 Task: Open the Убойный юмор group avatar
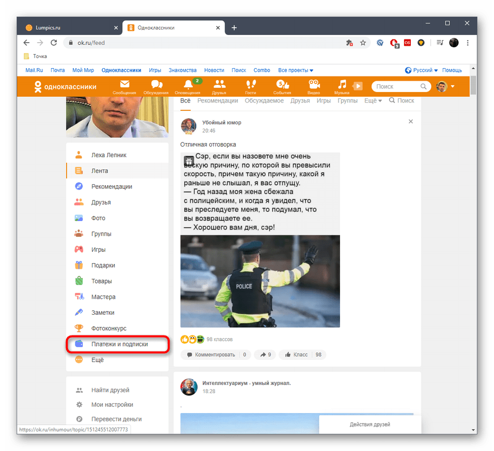[189, 126]
